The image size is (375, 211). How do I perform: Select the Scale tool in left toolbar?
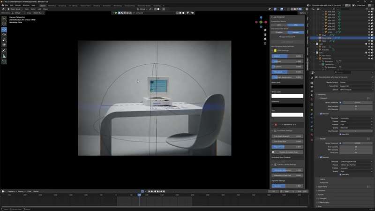click(4, 40)
